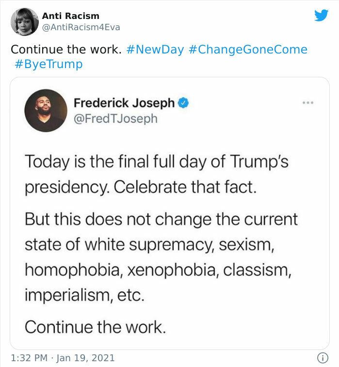Open the 1:32 PM timestamp link
The image size is (339, 367).
(x=29, y=358)
